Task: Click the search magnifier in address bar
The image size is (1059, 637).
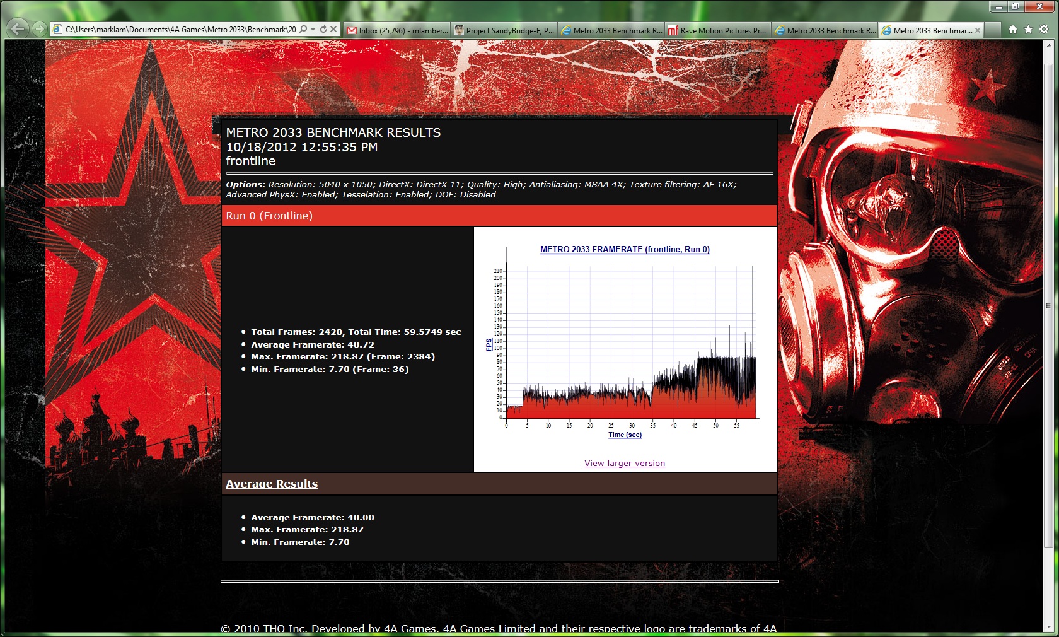Action: pos(303,30)
